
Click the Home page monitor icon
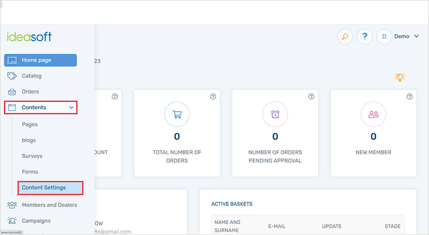12,60
